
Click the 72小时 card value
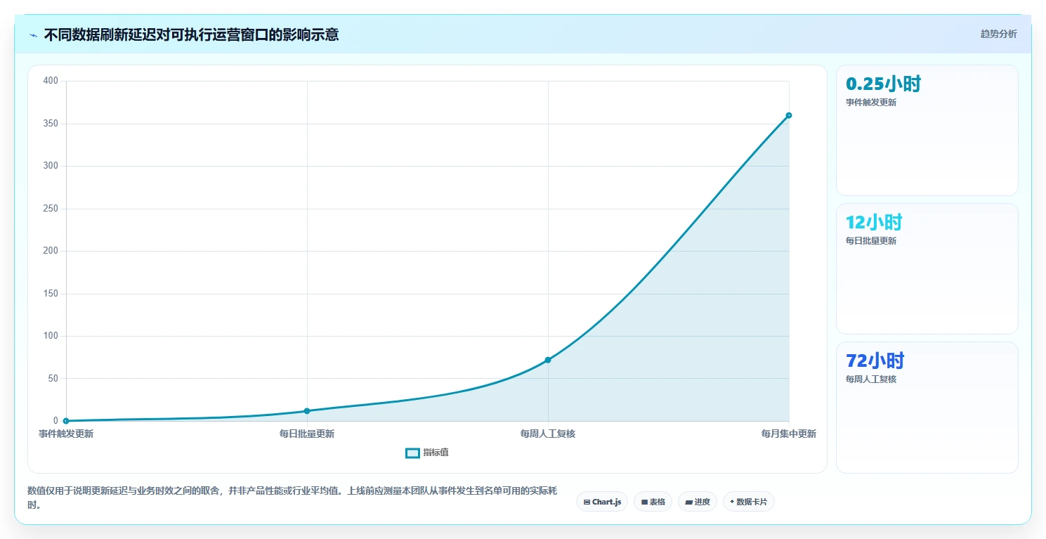(x=875, y=361)
